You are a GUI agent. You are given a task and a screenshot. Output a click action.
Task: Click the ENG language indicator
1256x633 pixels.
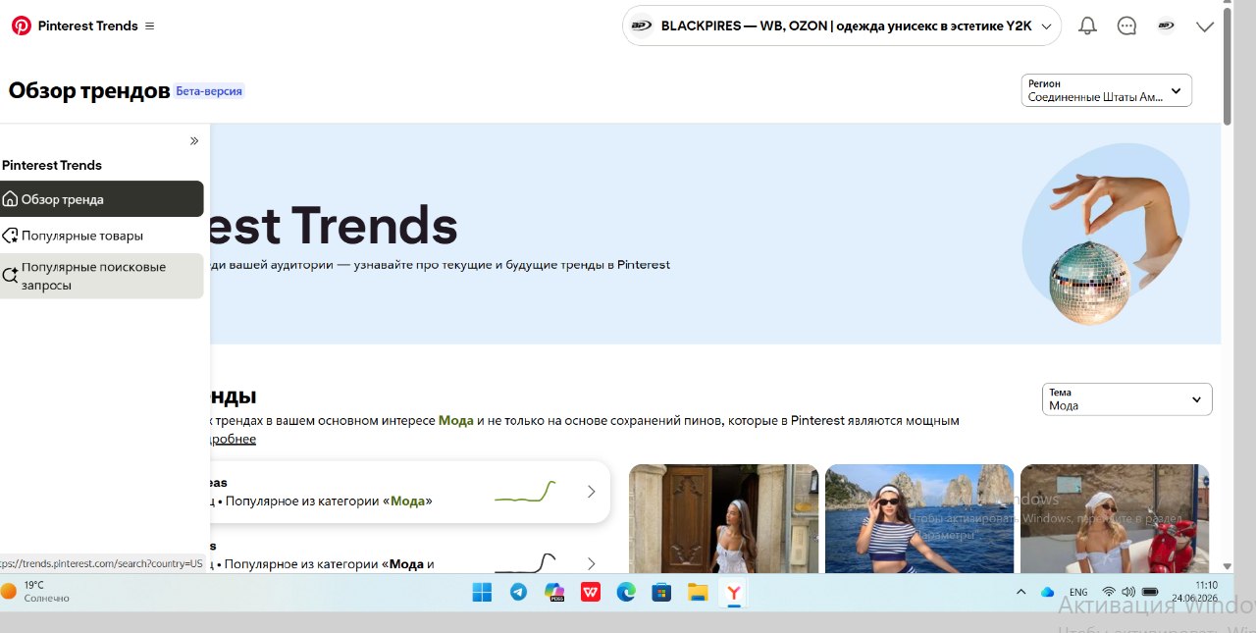tap(1077, 592)
